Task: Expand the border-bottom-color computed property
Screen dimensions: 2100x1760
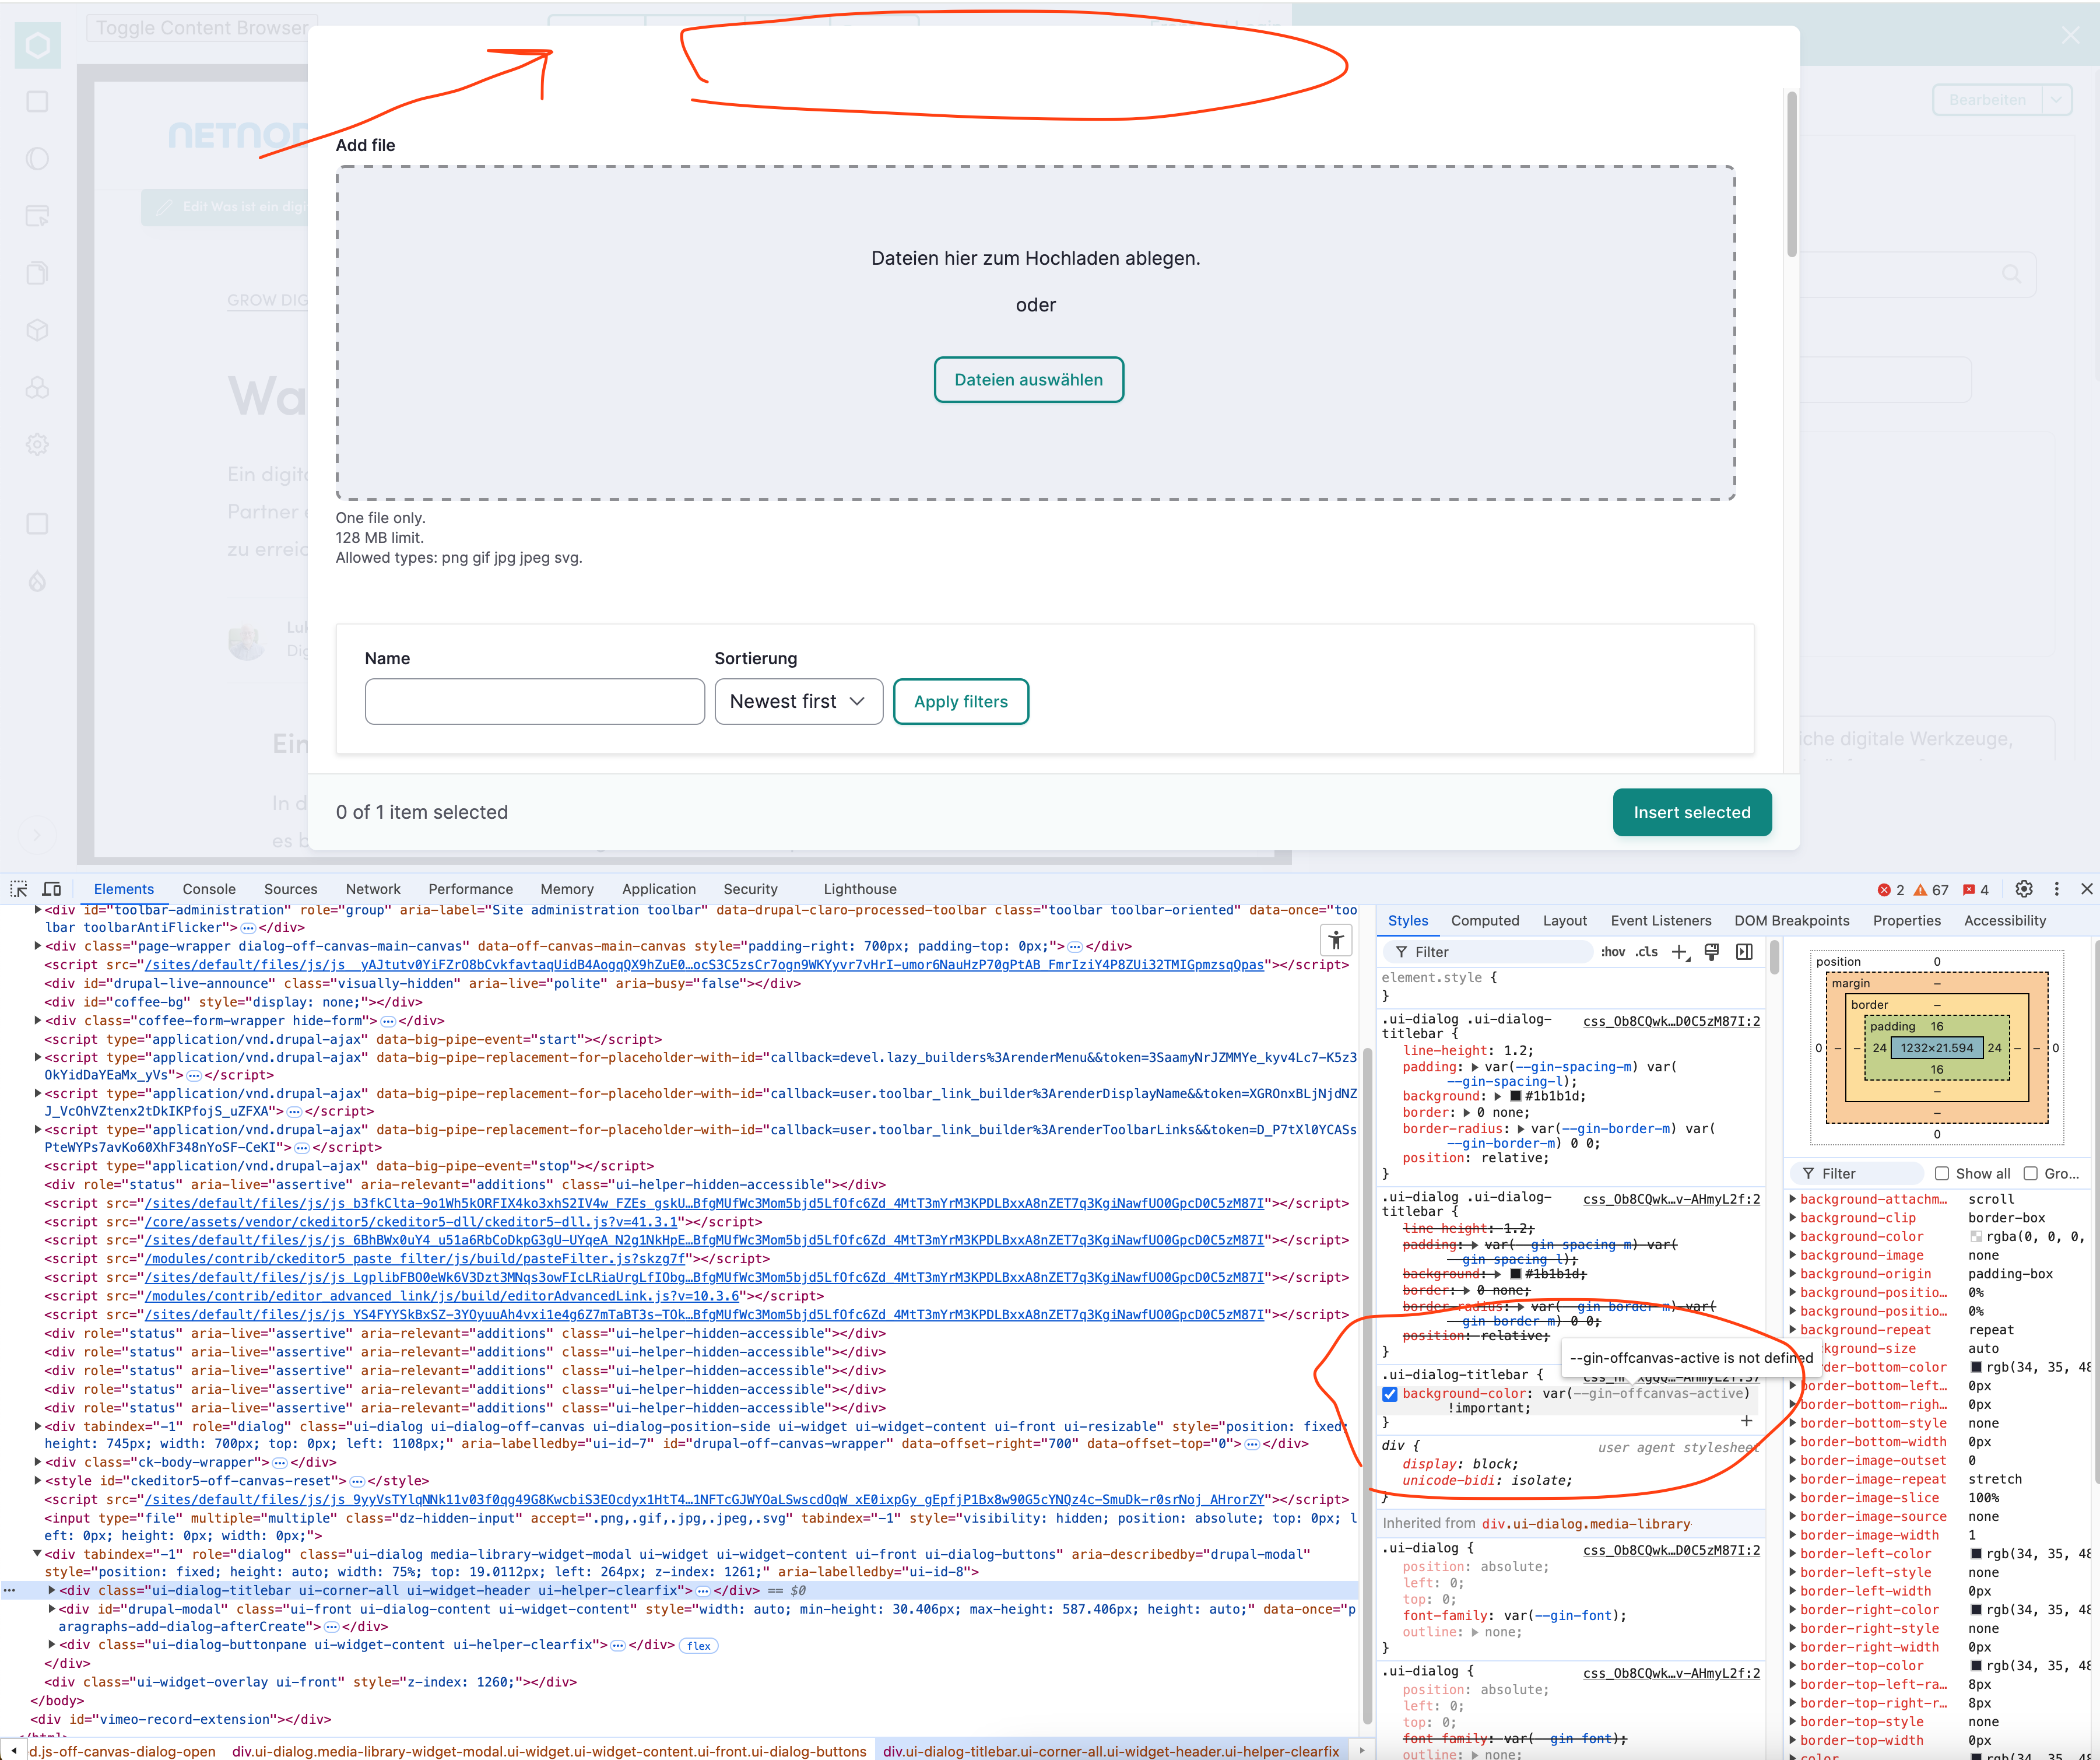Action: pyautogui.click(x=1792, y=1367)
